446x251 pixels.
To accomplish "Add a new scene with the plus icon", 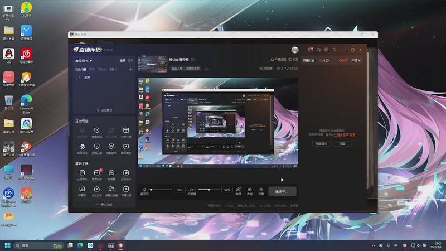I will [130, 69].
